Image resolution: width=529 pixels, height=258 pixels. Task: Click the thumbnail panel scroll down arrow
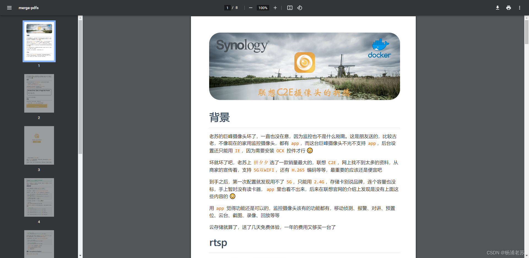80,256
